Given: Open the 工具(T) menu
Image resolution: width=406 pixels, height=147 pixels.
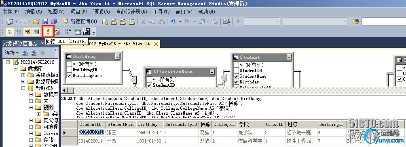Looking at the screenshot, I should pos(161,12).
